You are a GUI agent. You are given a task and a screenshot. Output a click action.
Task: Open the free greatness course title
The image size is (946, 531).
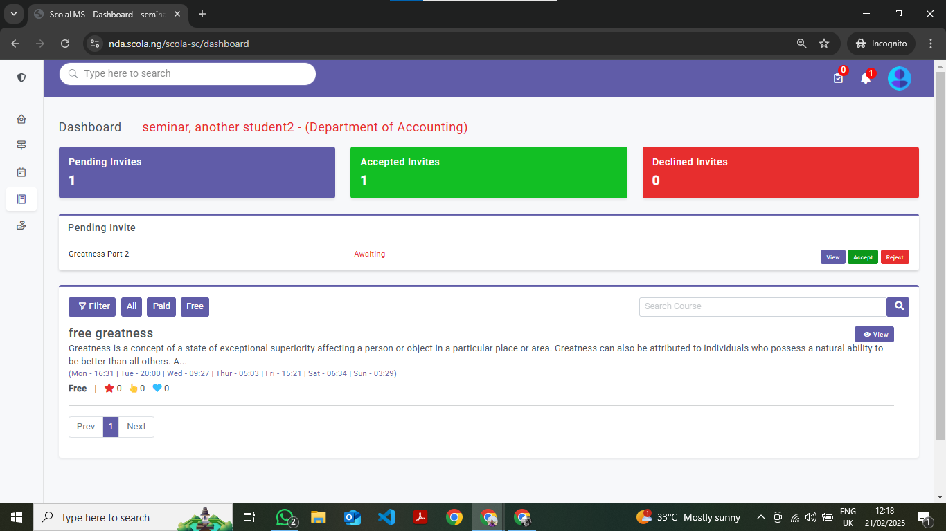[111, 333]
